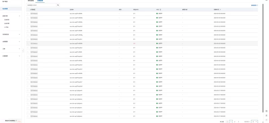Screen dimensions: 269x123
Task: Sort by the expiry time column arrows
Action: [220, 10]
